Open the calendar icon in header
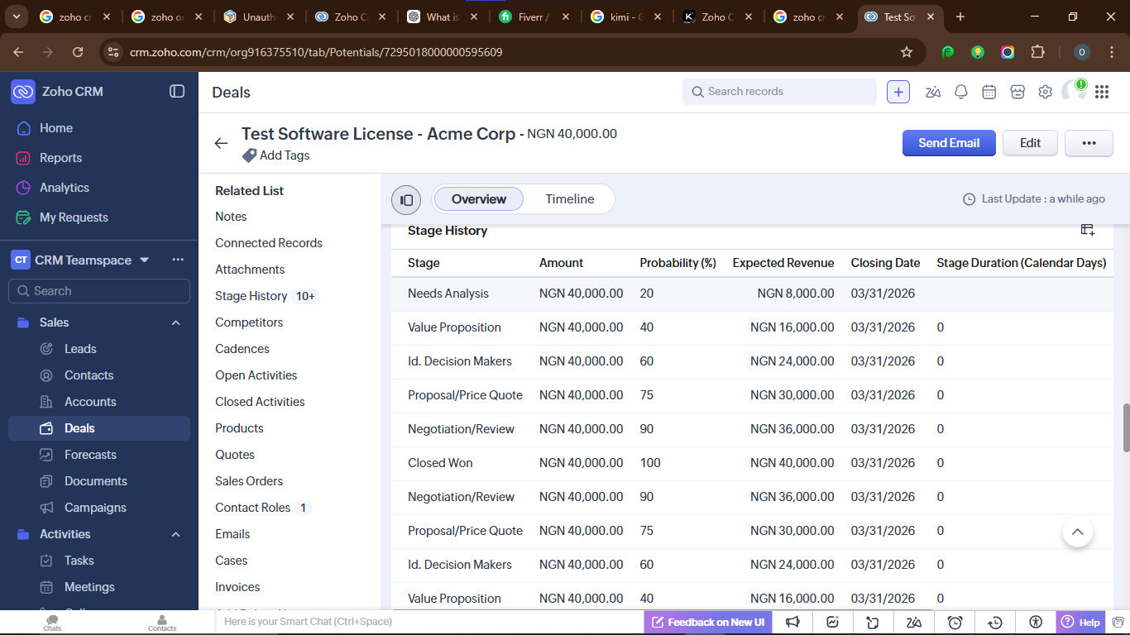 [x=989, y=92]
